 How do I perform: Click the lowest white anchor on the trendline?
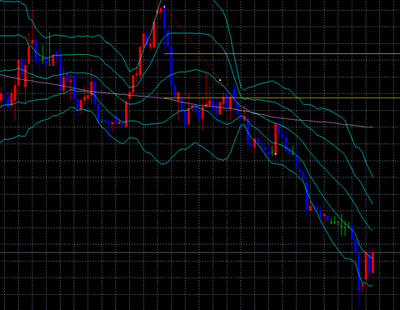click(276, 153)
